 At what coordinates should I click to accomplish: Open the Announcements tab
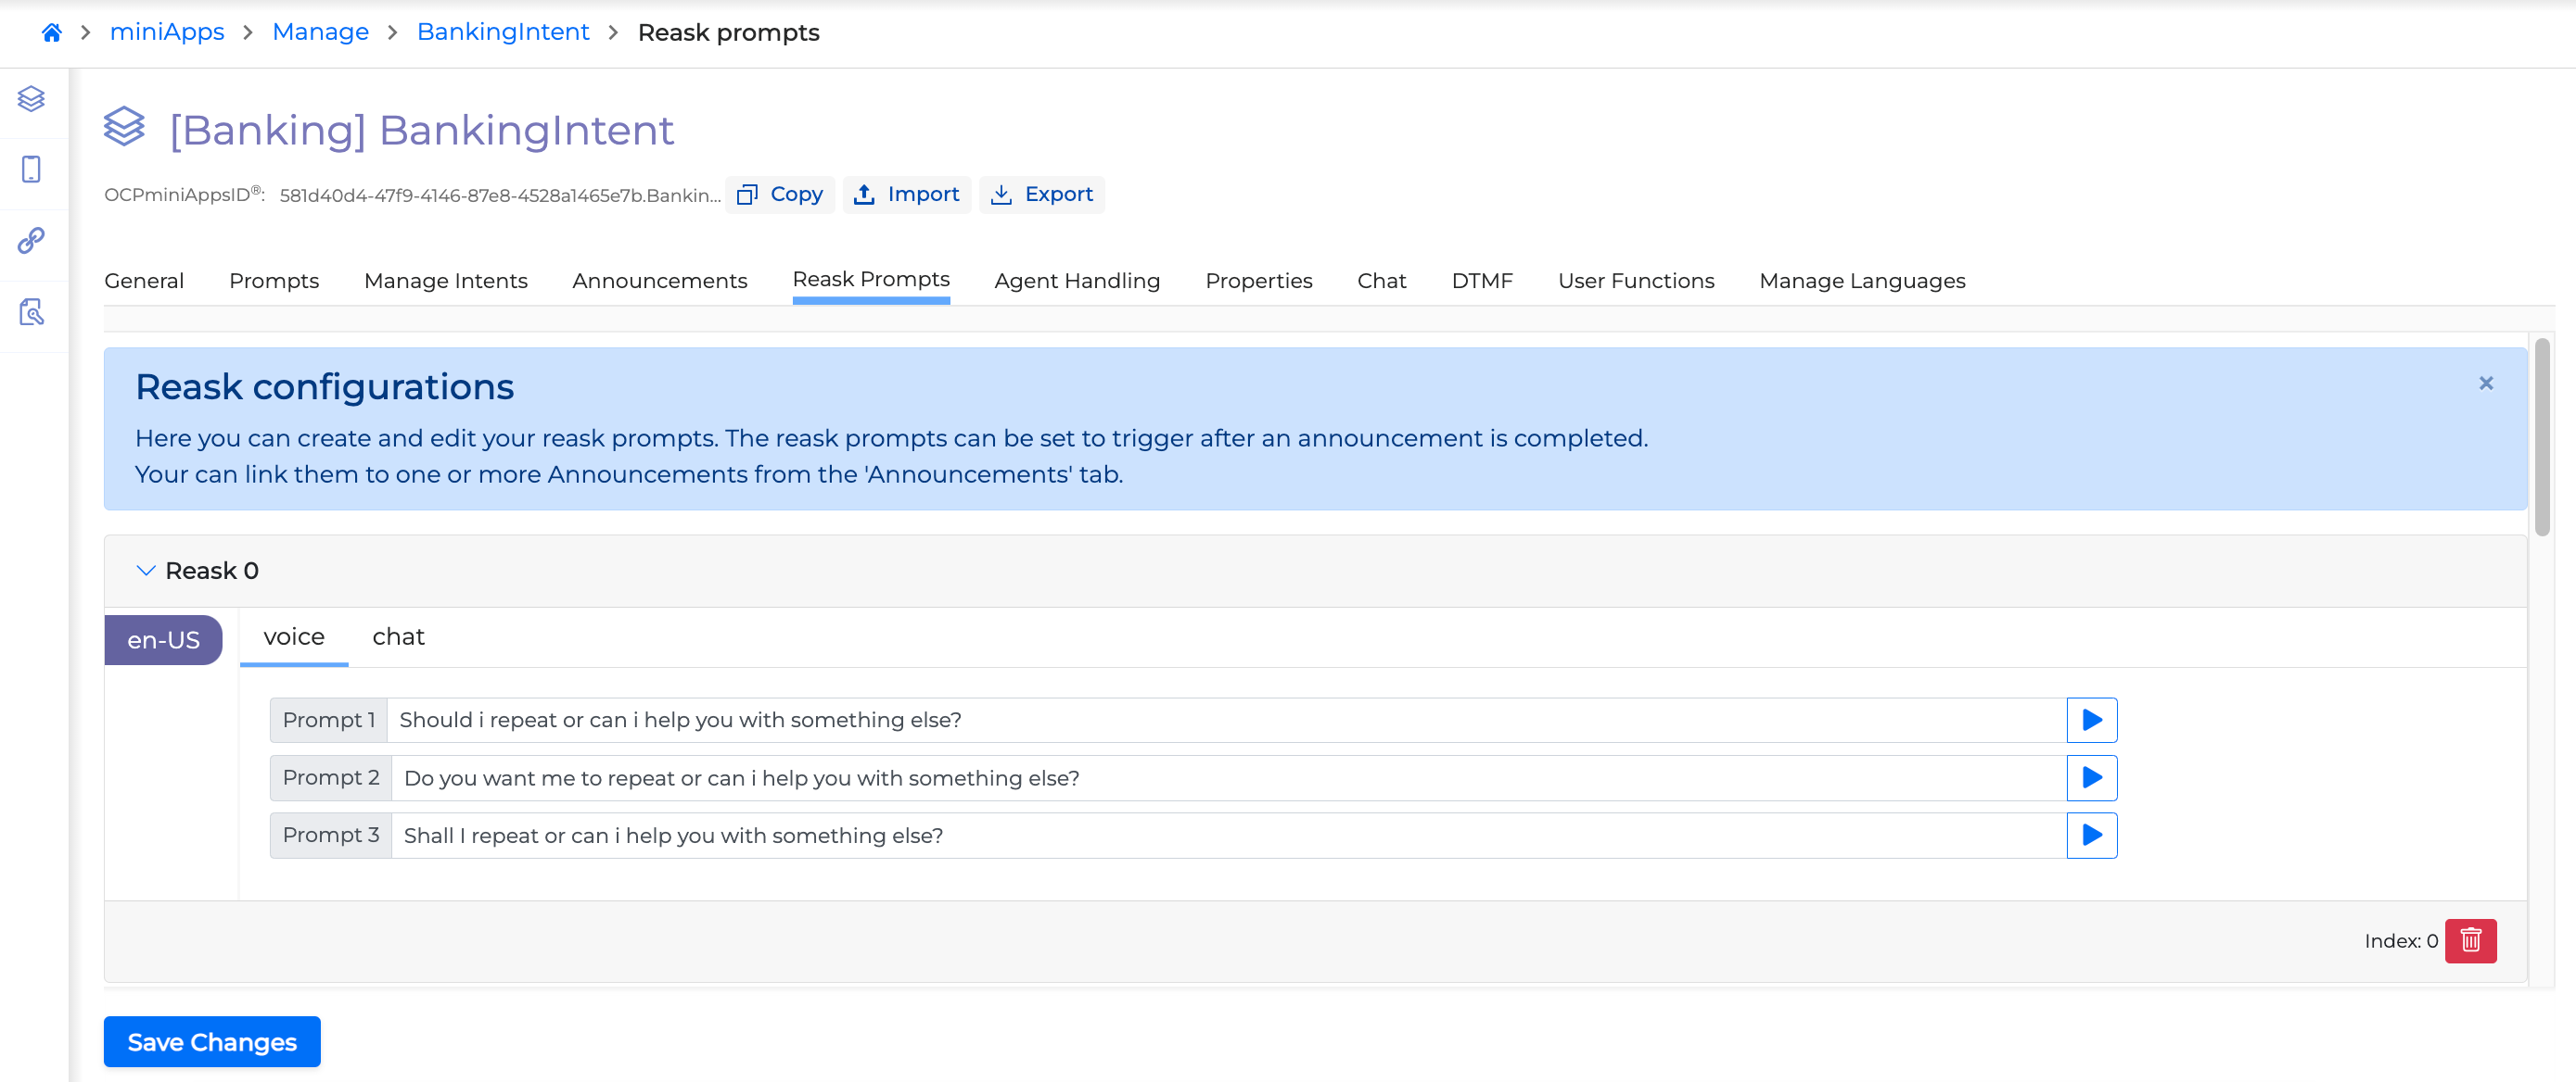pyautogui.click(x=660, y=281)
